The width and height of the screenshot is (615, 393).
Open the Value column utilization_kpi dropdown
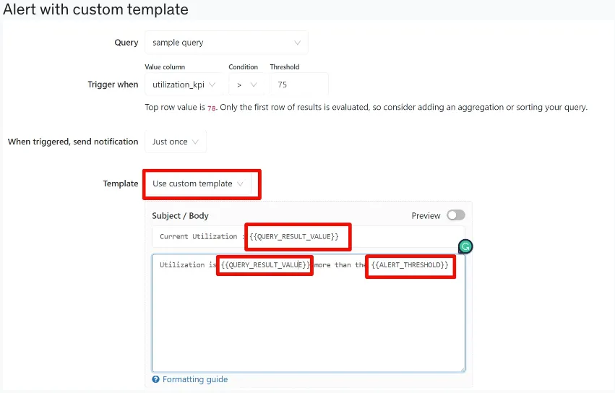coord(184,85)
